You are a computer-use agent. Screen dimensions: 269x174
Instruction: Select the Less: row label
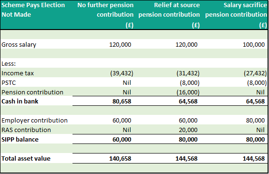point(9,64)
